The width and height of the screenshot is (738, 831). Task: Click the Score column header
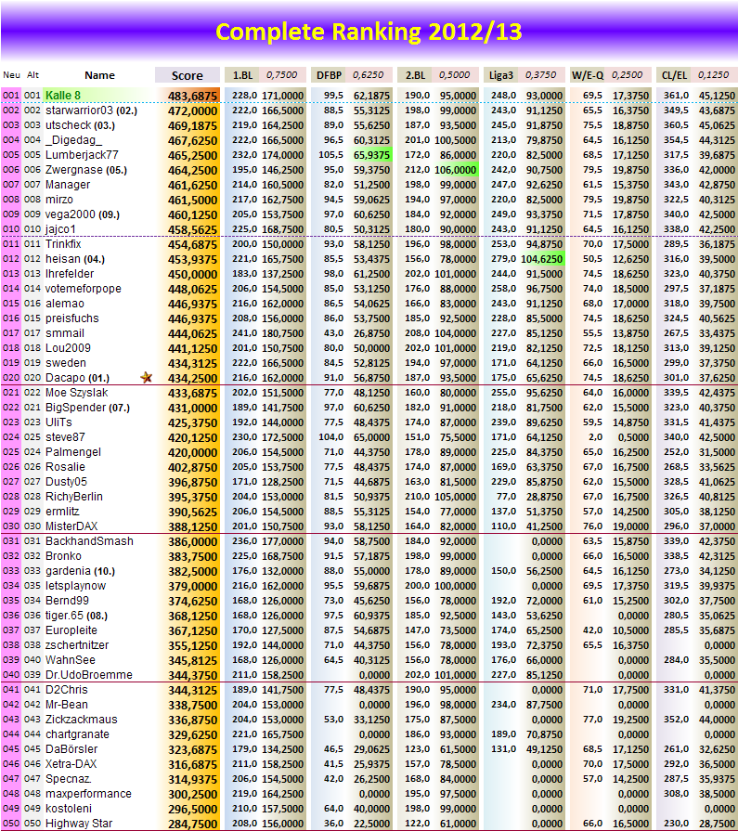tap(187, 75)
